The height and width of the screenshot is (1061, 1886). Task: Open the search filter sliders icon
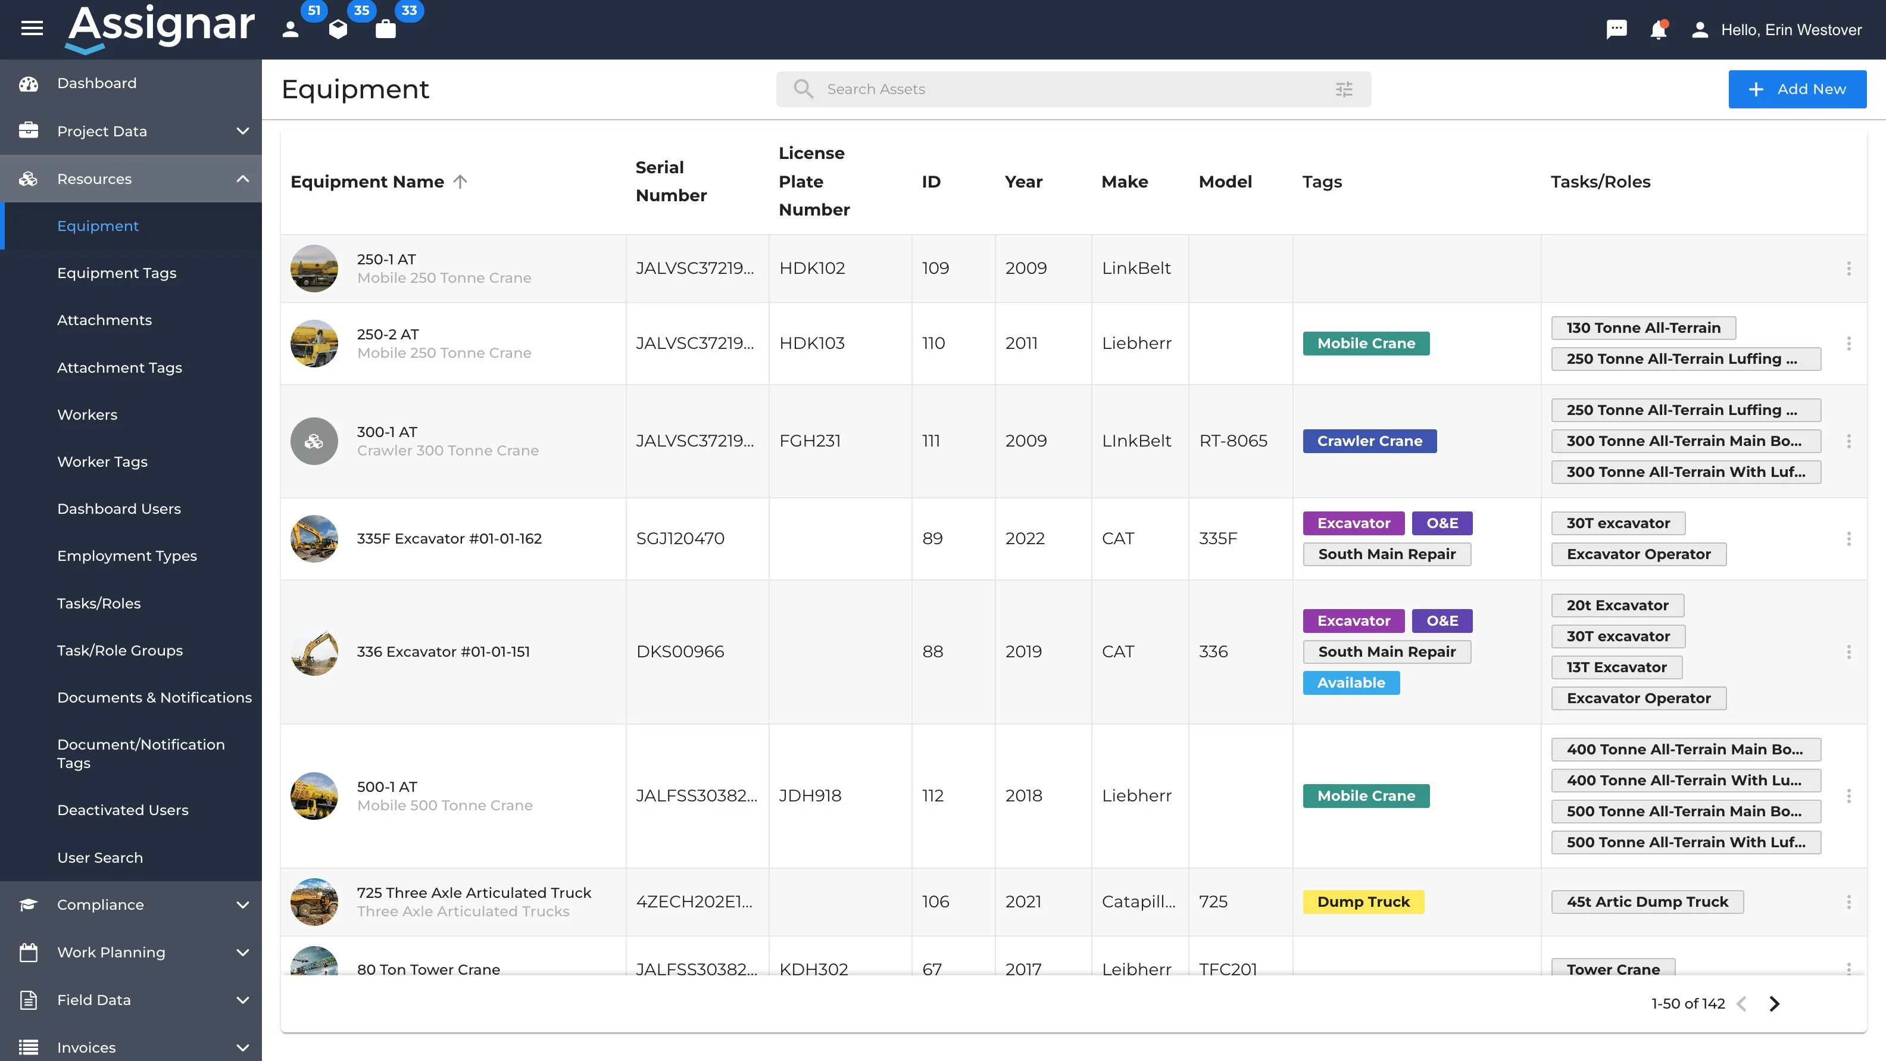click(1344, 89)
